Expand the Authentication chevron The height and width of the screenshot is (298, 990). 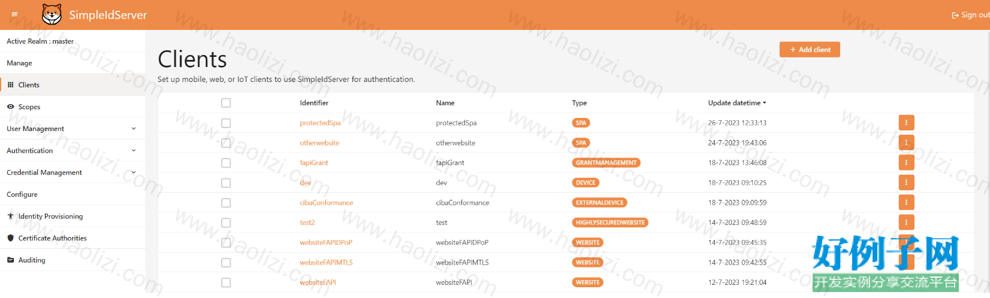tap(134, 150)
